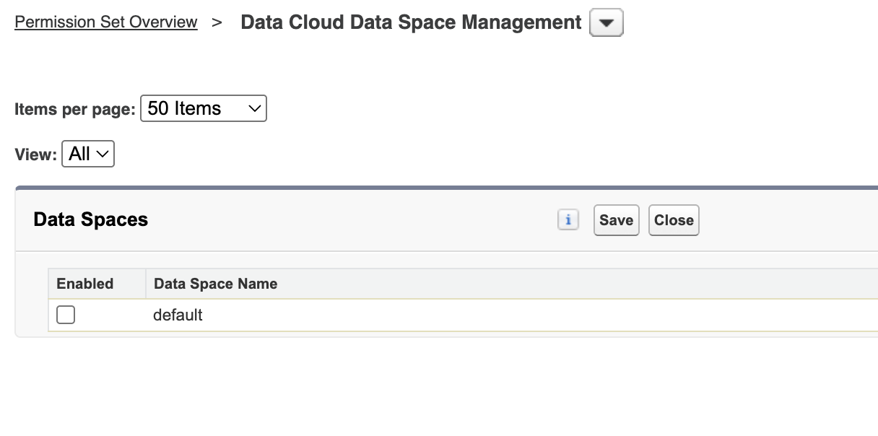
Task: Click the Data Cloud Data Space Management title
Action: pos(411,22)
